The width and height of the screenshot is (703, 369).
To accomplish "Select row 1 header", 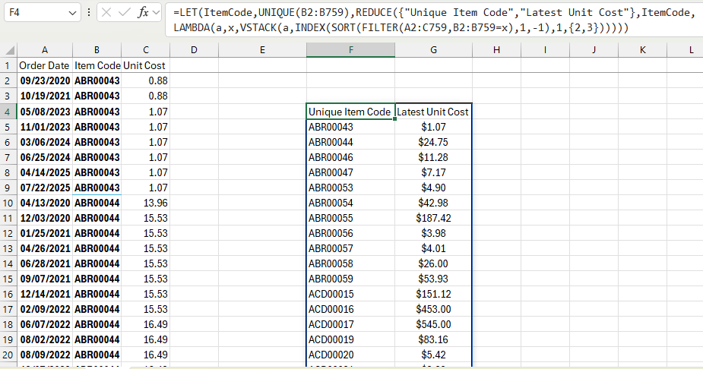I will (8, 65).
